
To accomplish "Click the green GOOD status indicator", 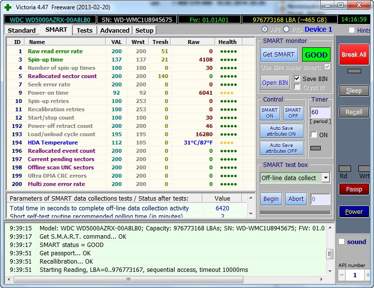I will [316, 55].
